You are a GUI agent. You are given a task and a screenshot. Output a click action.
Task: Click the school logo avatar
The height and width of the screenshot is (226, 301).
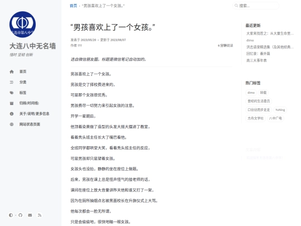22,25
